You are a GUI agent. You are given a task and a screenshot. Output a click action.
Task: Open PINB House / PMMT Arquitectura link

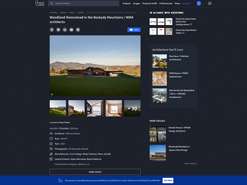(x=179, y=75)
